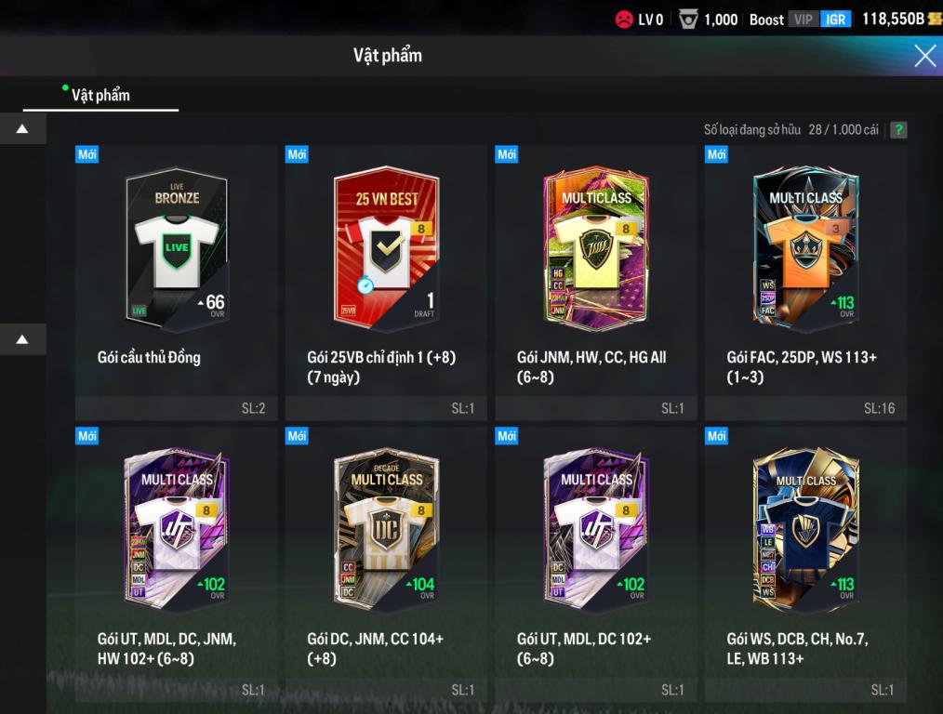Click the 118,550B currency balance
943x714 pixels.
pyautogui.click(x=893, y=19)
